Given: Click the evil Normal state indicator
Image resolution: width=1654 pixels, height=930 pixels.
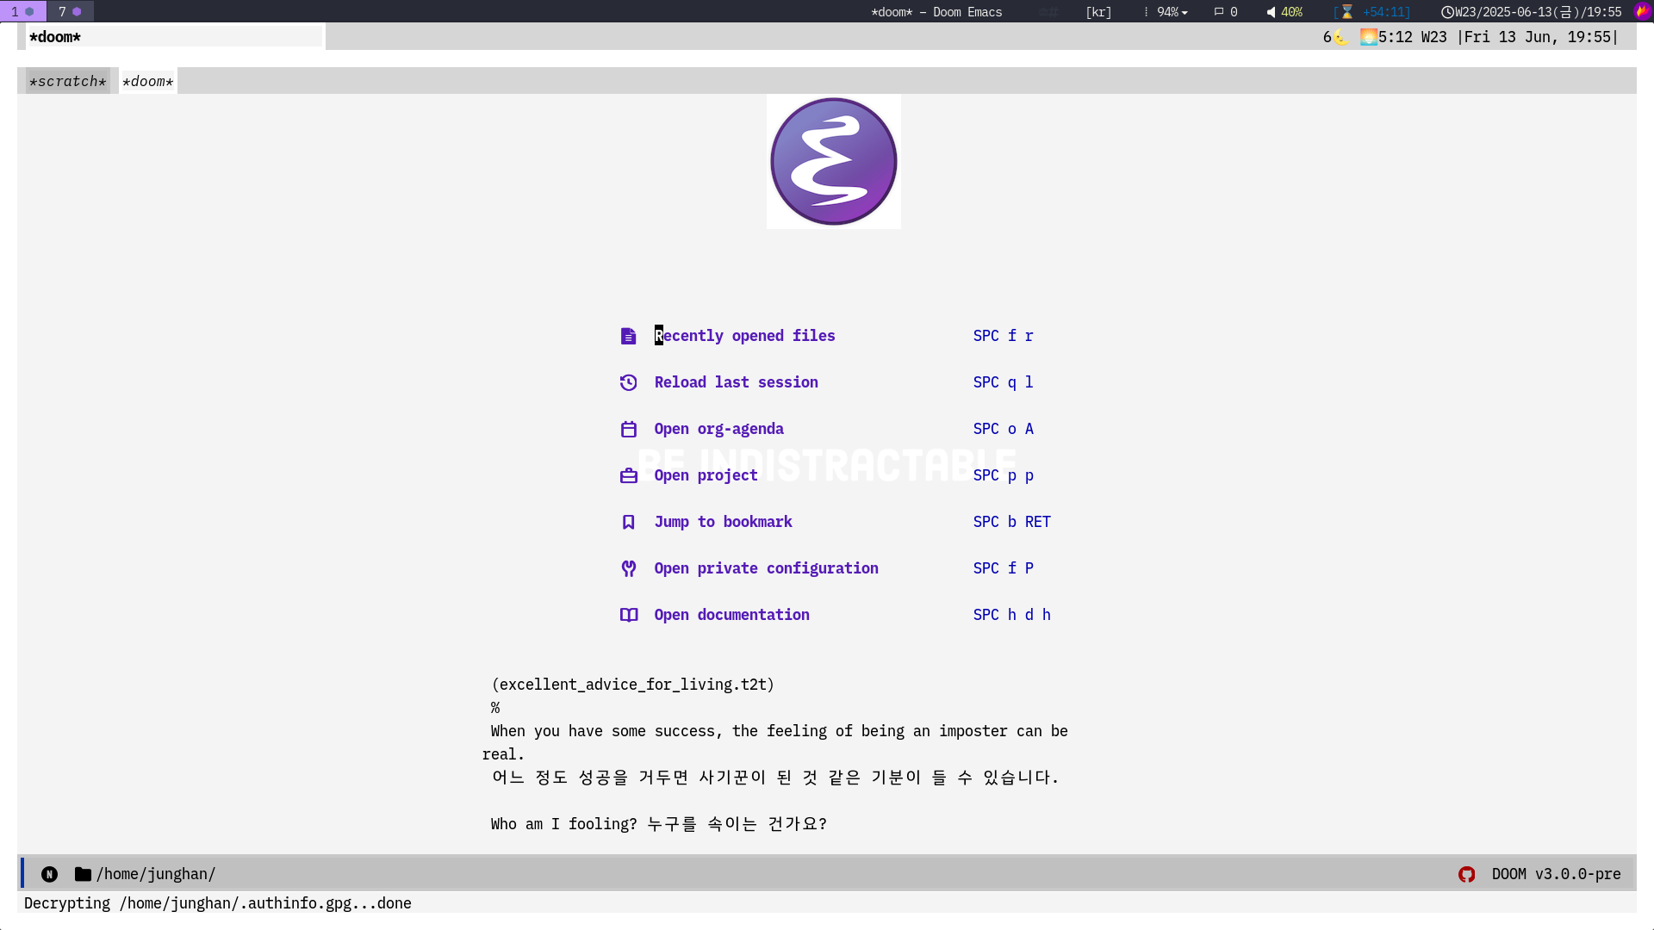Looking at the screenshot, I should click(49, 874).
